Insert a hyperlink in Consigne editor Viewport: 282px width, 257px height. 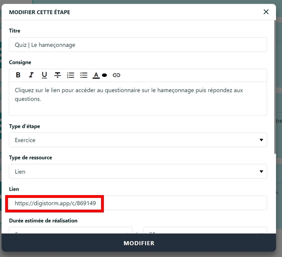117,75
